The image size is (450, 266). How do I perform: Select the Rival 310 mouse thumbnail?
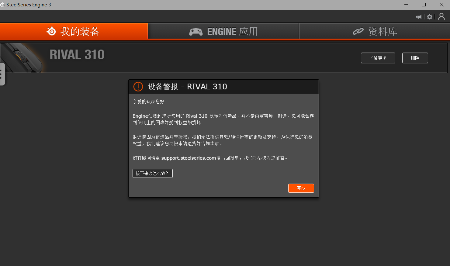[x=22, y=58]
